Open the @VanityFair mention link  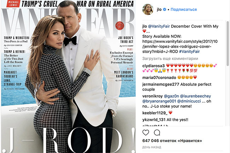[x=159, y=27]
